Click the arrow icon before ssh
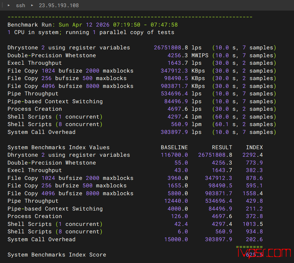Image resolution: width=294 pixels, height=263 pixels. pyautogui.click(x=9, y=5)
